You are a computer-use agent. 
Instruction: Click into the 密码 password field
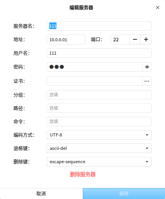point(94,67)
